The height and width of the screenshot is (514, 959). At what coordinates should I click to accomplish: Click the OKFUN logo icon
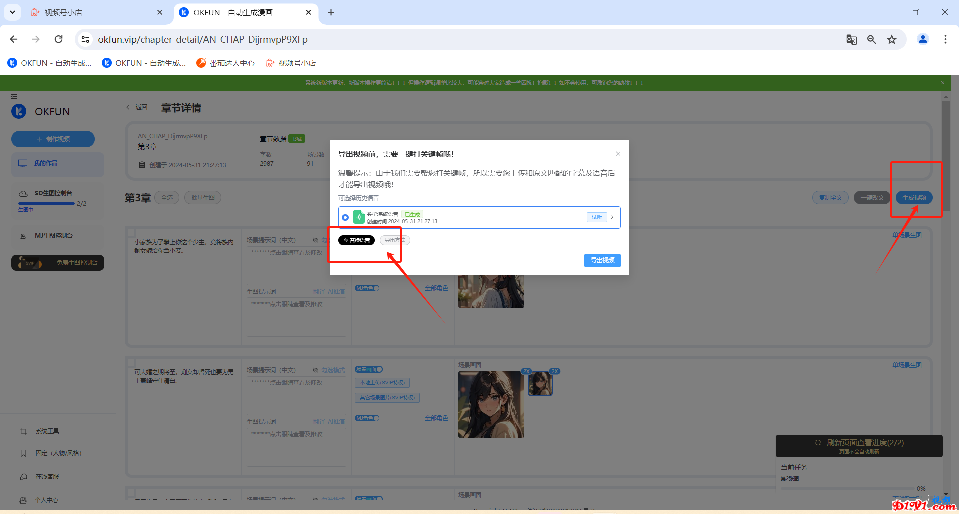pos(19,111)
